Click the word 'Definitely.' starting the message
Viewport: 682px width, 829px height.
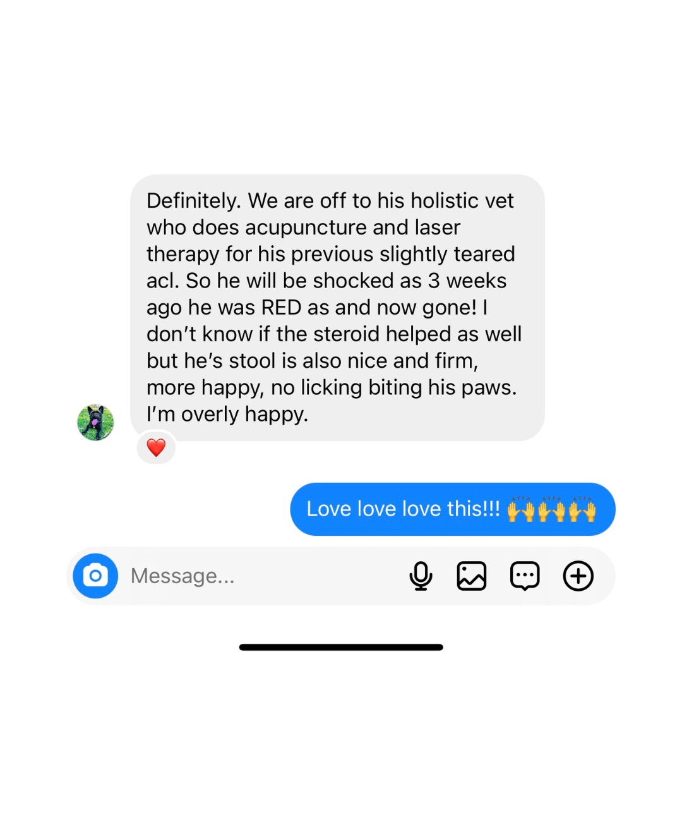pos(194,201)
